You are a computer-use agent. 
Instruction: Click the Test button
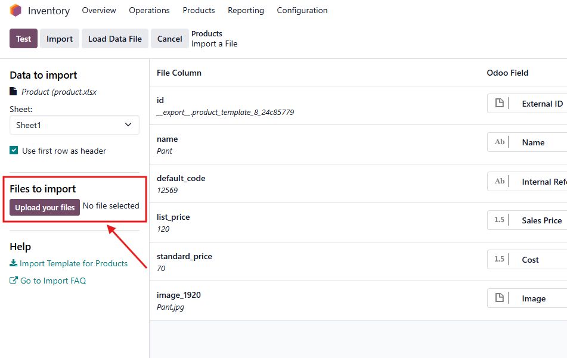coord(23,39)
